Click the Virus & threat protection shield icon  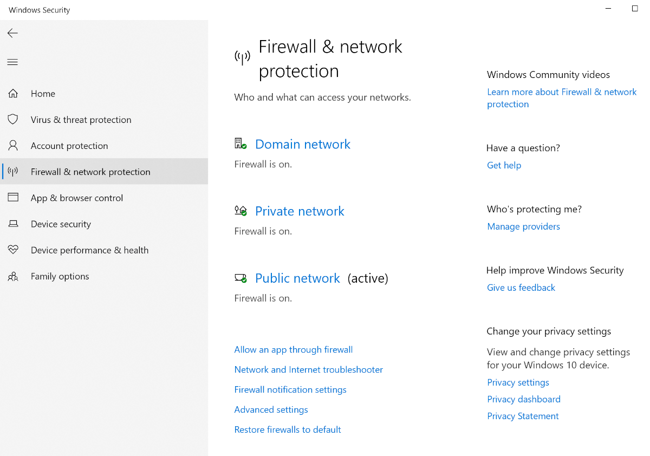point(13,120)
